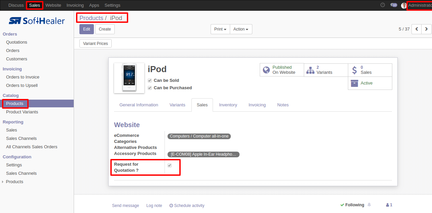Open the Apps top menu

click(x=94, y=5)
